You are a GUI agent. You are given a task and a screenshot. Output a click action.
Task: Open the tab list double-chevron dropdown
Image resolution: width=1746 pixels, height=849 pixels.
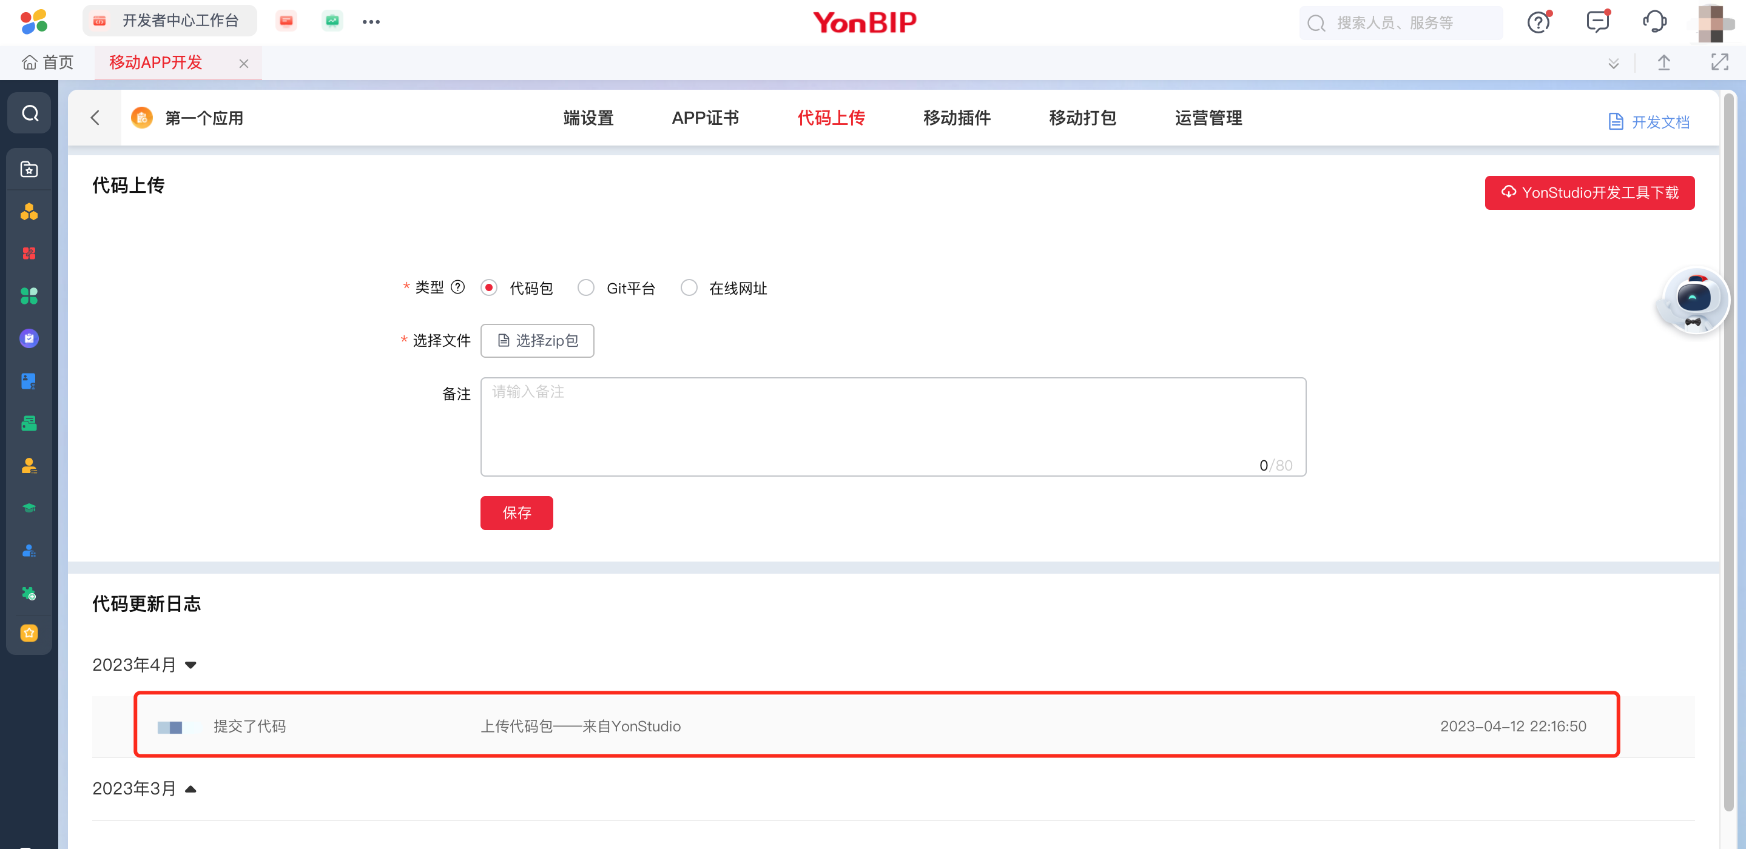(1613, 64)
